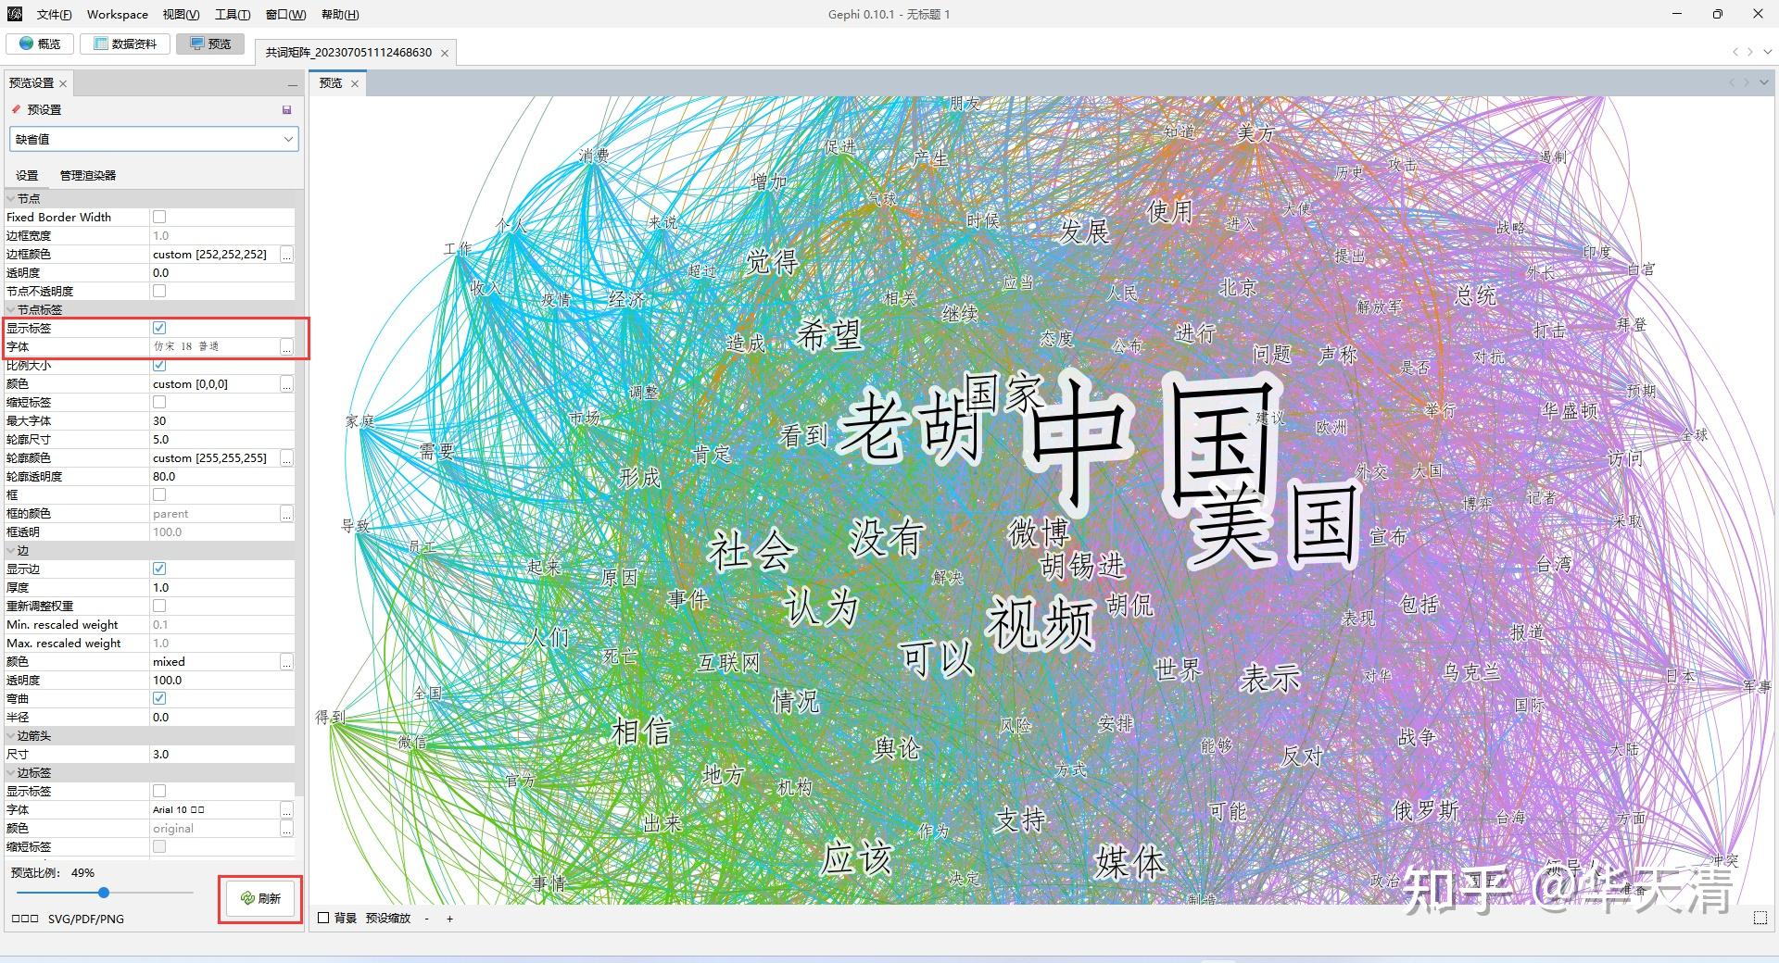Switch to the 概览 (Overview) workspace icon
The image size is (1779, 963).
coord(39,44)
